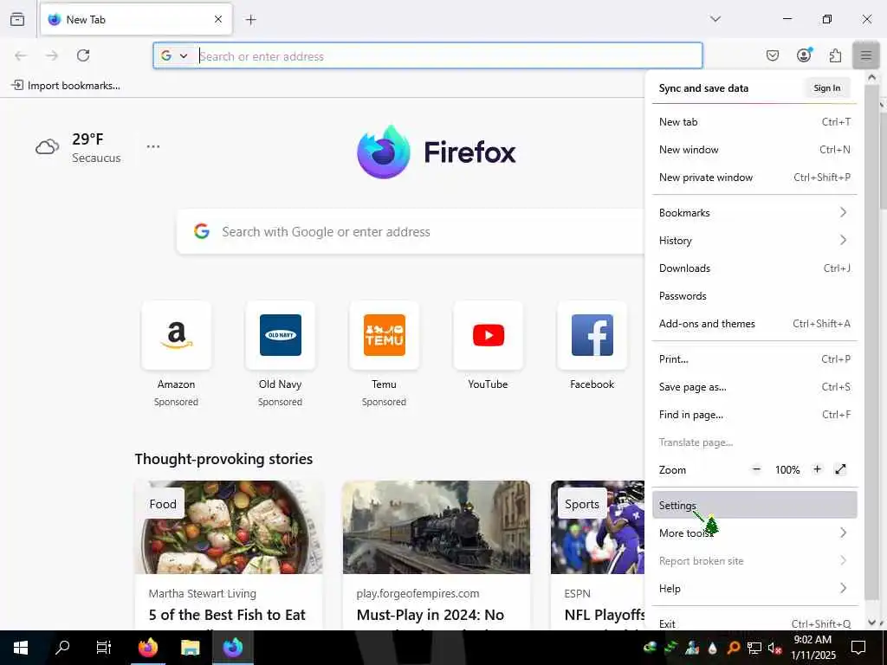The height and width of the screenshot is (665, 887).
Task: Expand the History submenu
Action: (754, 241)
